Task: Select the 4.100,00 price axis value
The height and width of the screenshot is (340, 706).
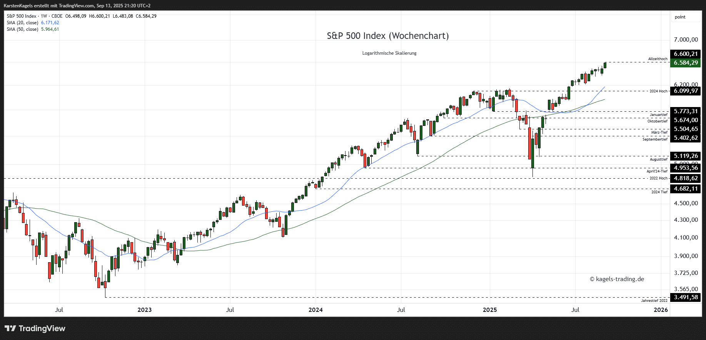Action: tap(686, 238)
